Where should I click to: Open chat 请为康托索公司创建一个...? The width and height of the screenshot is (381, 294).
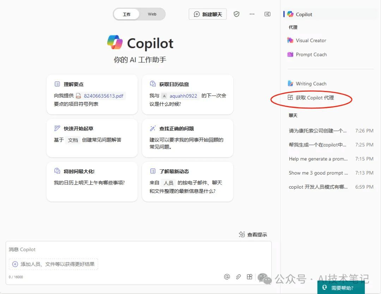[x=331, y=131]
